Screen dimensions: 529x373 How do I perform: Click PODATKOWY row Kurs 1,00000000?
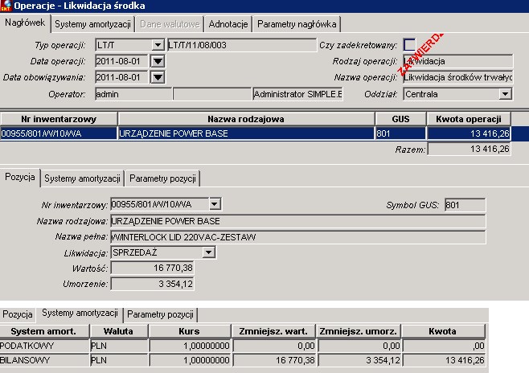pyautogui.click(x=190, y=346)
